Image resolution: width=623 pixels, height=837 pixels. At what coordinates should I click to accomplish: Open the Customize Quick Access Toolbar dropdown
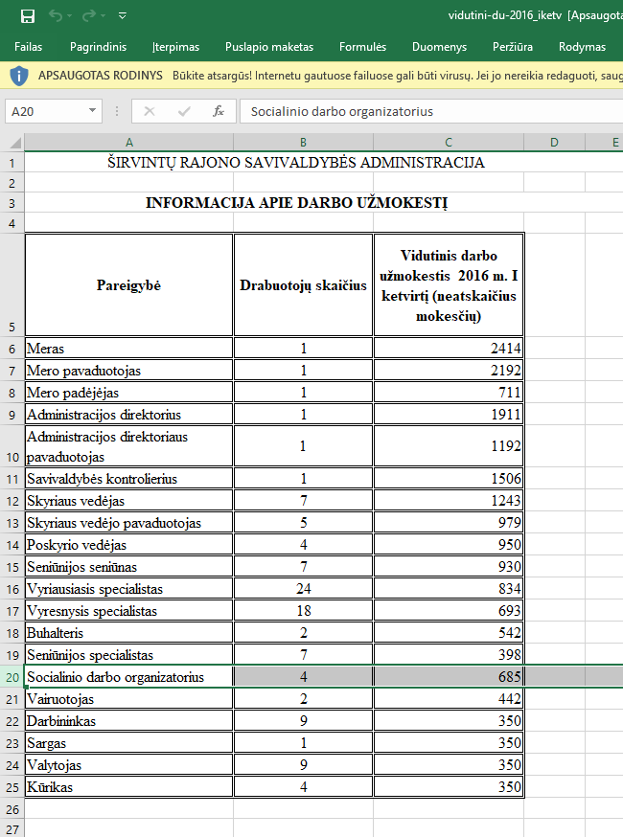pyautogui.click(x=122, y=16)
